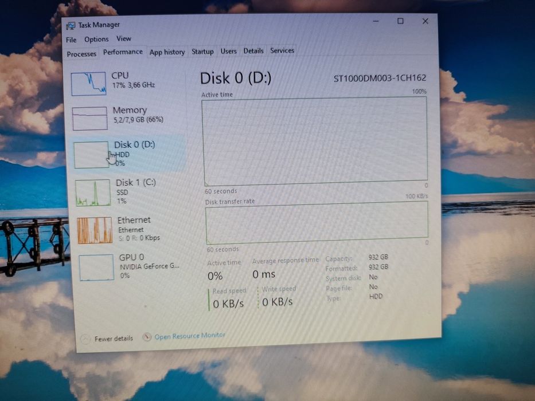The image size is (535, 401).
Task: Click the Average response time 0 ms value
Action: [264, 274]
